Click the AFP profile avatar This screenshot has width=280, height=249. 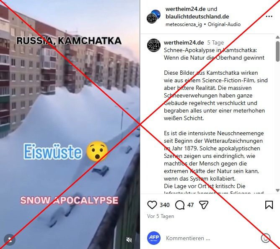(x=154, y=238)
